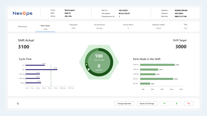Click the Wi-Fi status icon button
The height and width of the screenshot is (116, 207).
point(164,104)
